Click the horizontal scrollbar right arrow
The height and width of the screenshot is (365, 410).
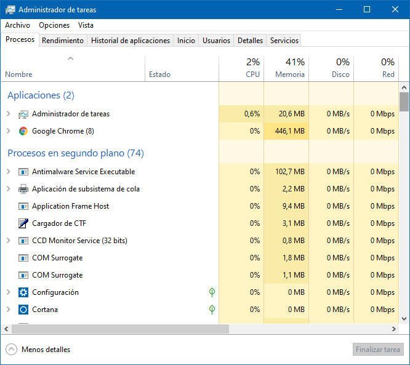pos(394,329)
